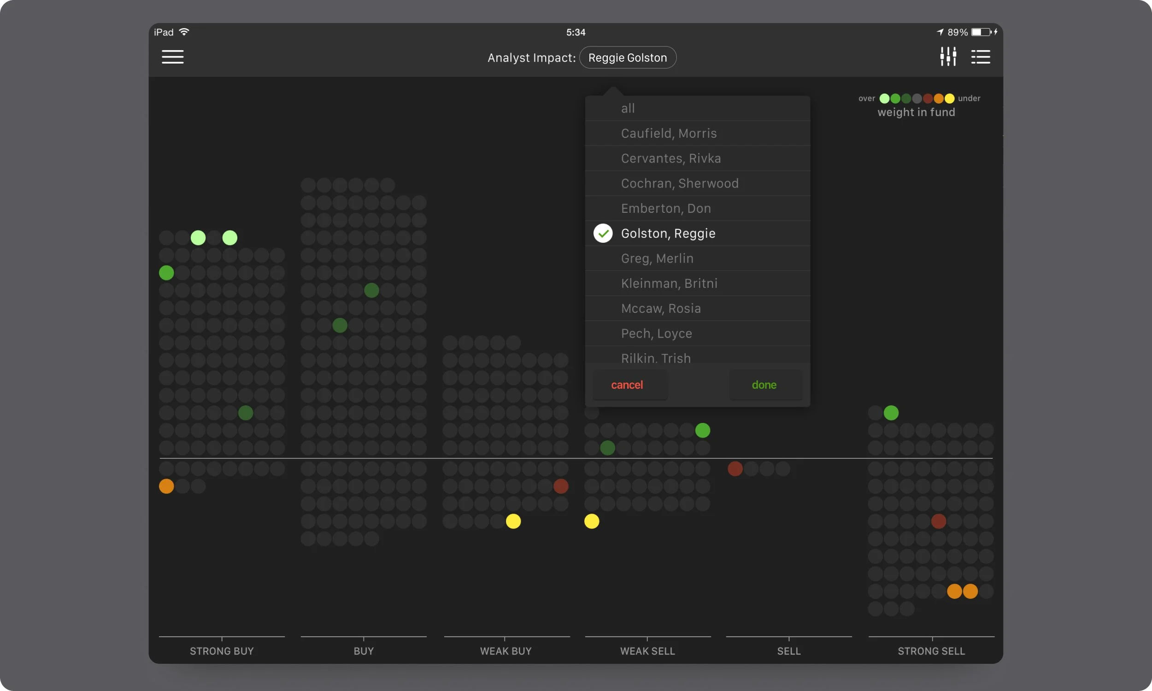Tap the orange dot in Strong Buy column

166,486
